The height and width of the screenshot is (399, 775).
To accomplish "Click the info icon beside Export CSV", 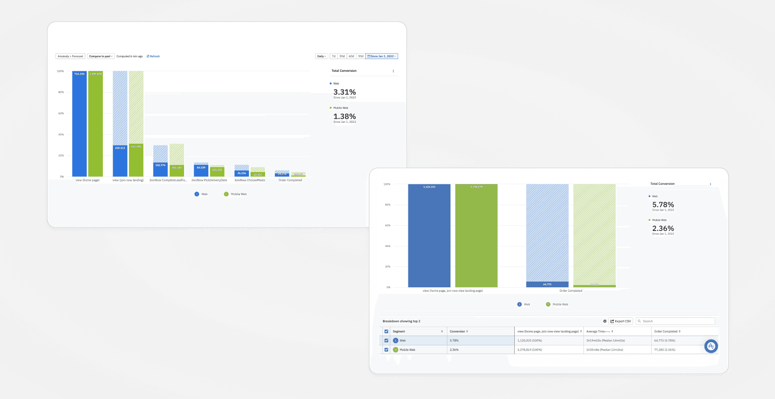I will pyautogui.click(x=605, y=321).
